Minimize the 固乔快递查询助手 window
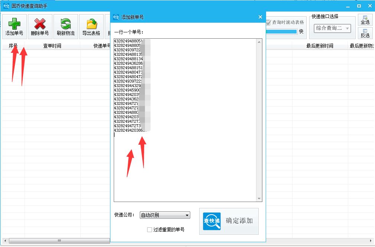 [348, 6]
